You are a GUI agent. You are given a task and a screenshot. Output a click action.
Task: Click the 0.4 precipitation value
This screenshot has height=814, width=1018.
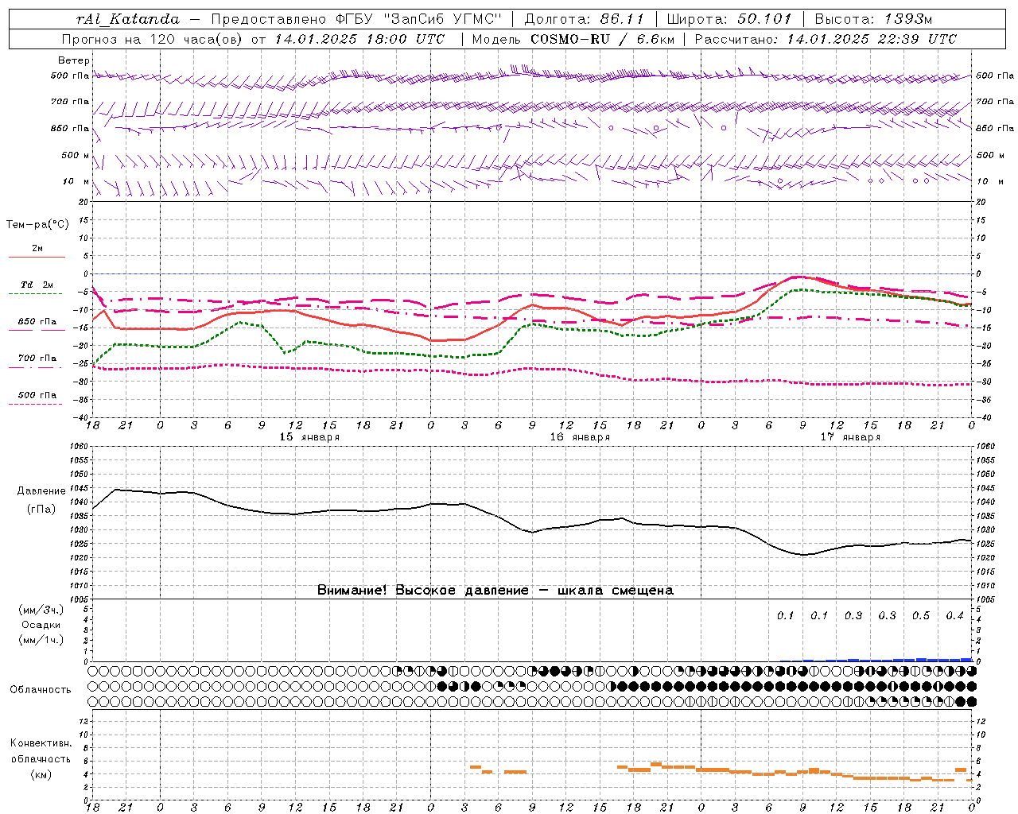tap(954, 616)
